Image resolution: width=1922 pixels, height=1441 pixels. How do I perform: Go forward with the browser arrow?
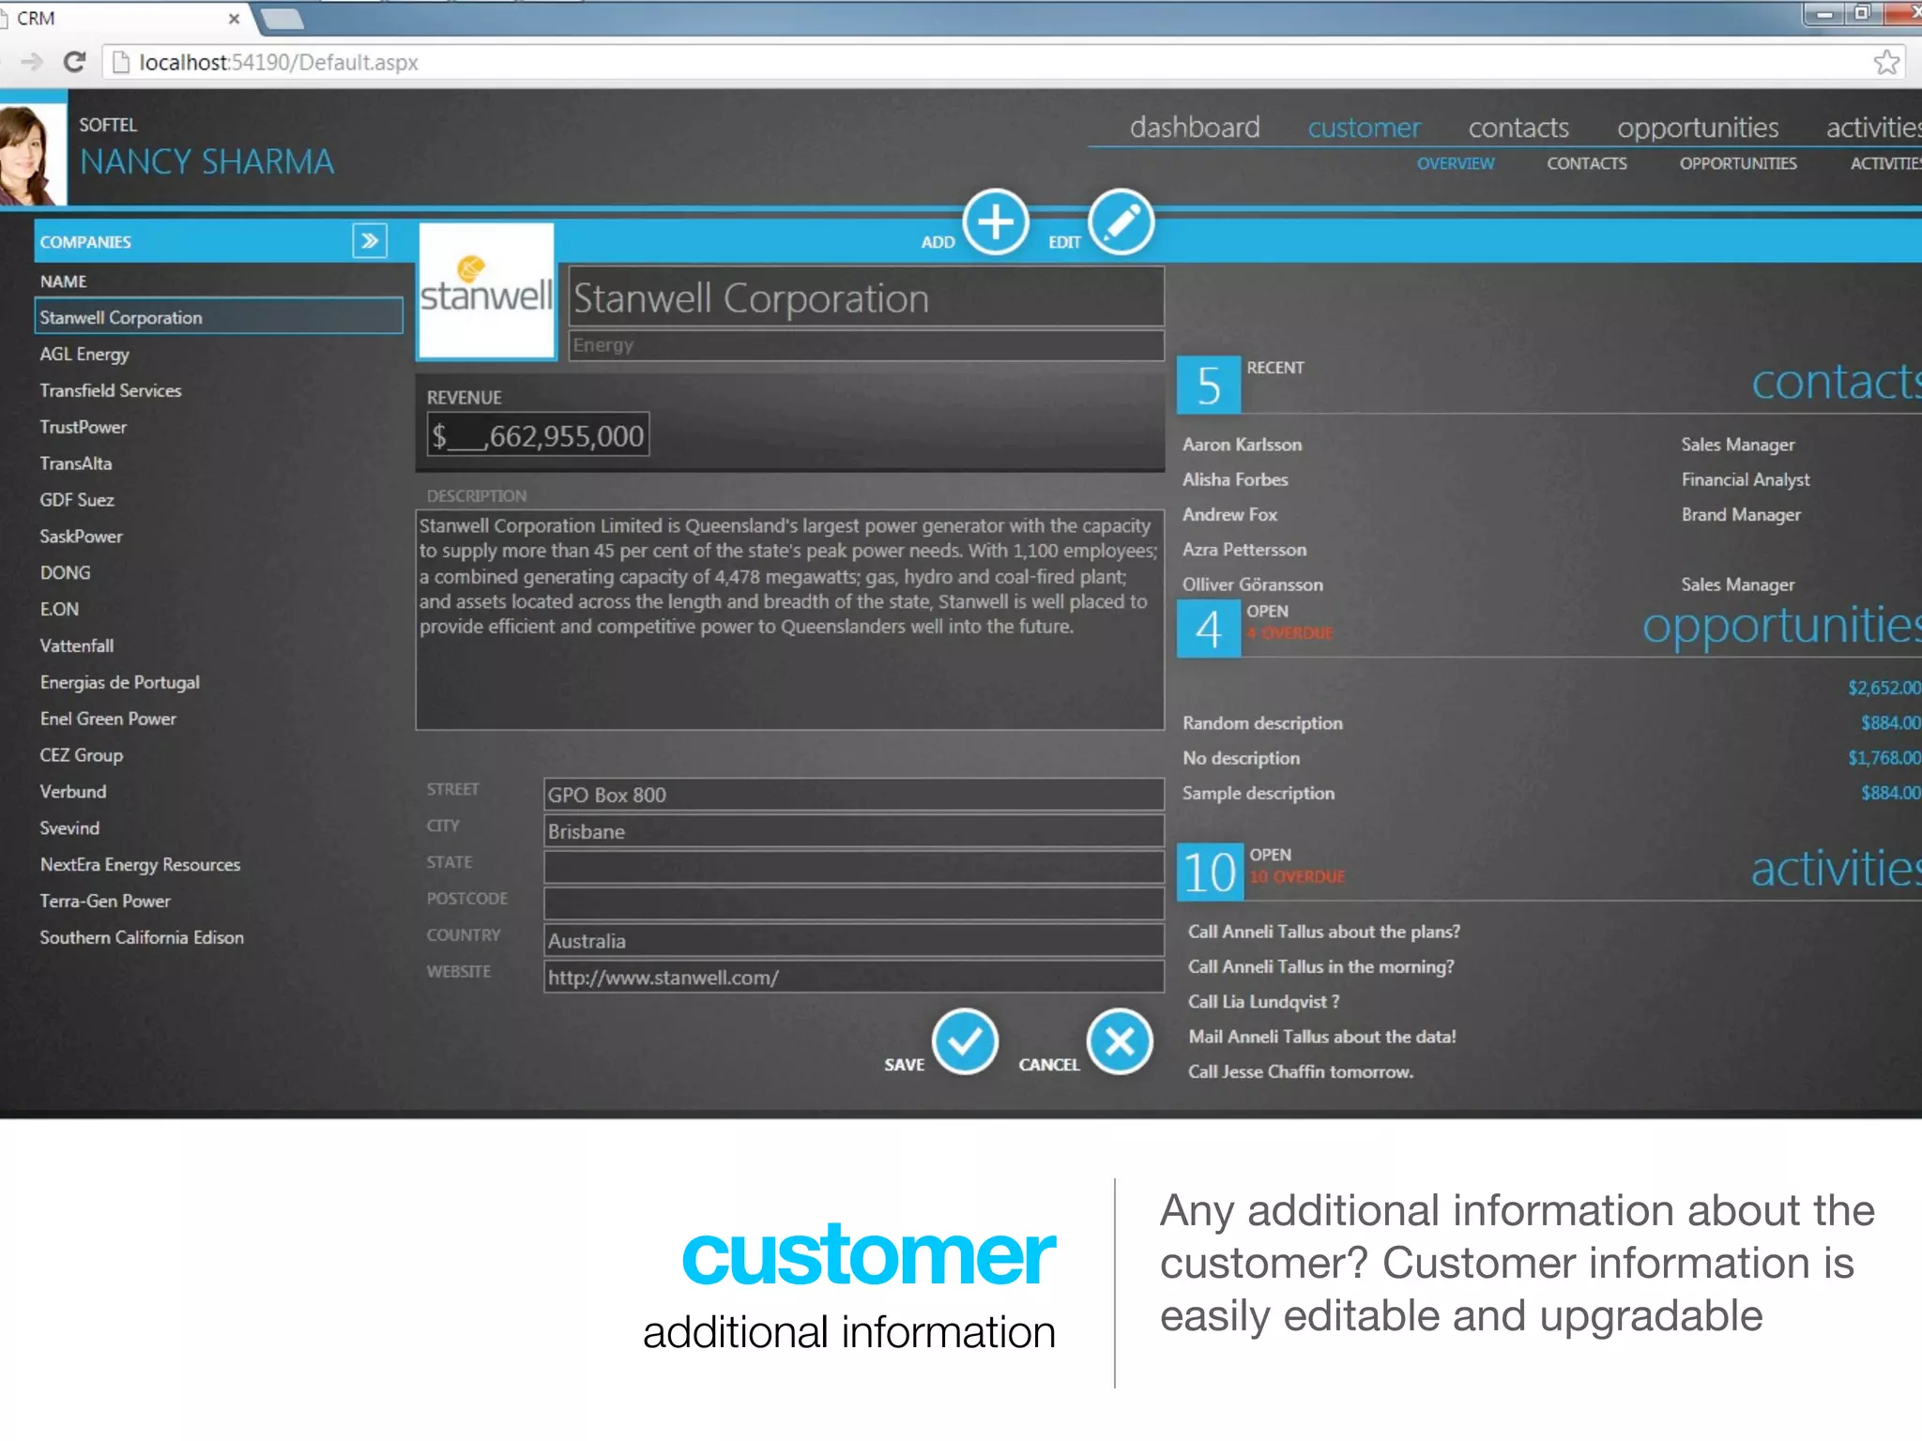tap(32, 62)
